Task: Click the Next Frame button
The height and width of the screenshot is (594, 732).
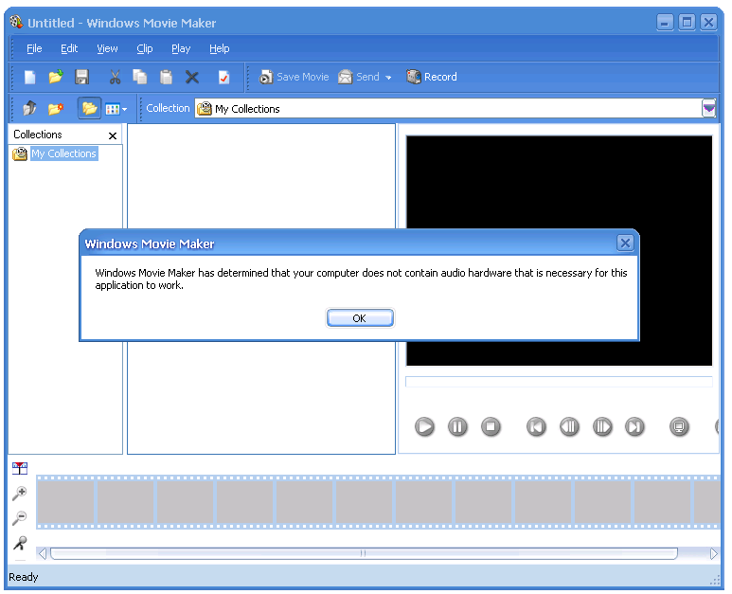Action: [x=602, y=426]
